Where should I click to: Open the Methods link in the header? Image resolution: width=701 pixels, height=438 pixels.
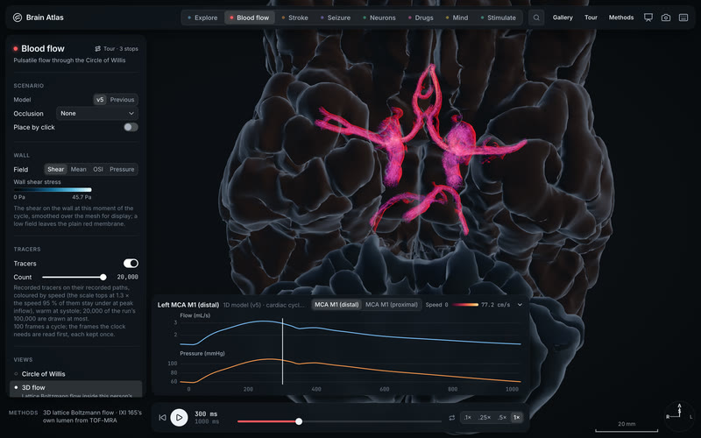coord(621,18)
